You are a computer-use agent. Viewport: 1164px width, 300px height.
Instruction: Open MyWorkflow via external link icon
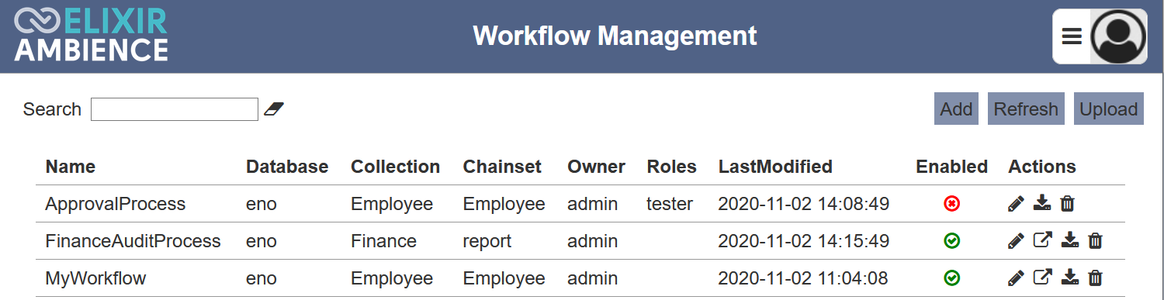(1043, 278)
